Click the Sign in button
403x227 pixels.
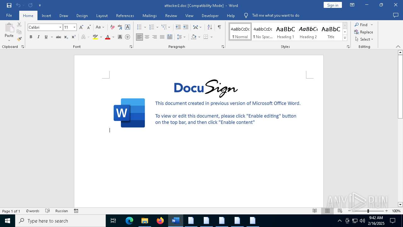[x=332, y=5]
